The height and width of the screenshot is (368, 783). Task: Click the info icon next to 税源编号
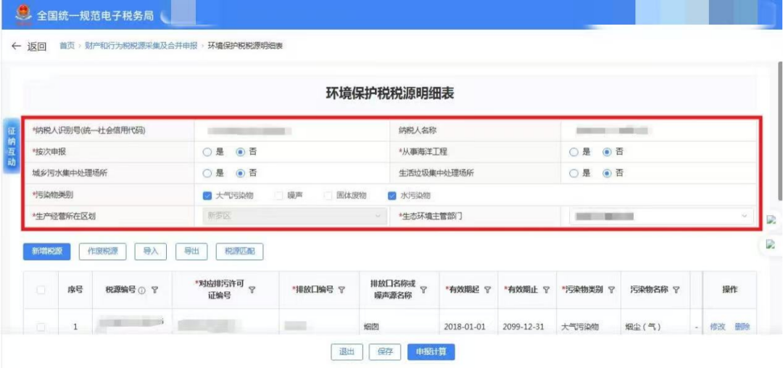142,290
